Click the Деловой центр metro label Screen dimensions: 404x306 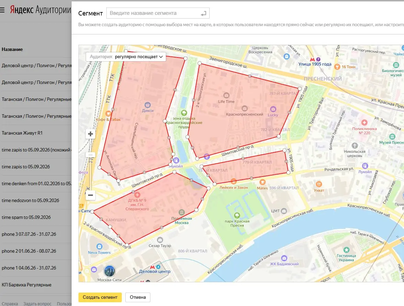[155, 272]
